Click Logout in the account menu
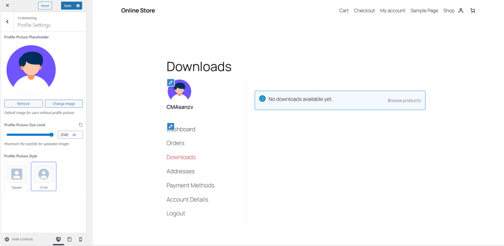Screen dimensions: 504x246 [x=176, y=214]
